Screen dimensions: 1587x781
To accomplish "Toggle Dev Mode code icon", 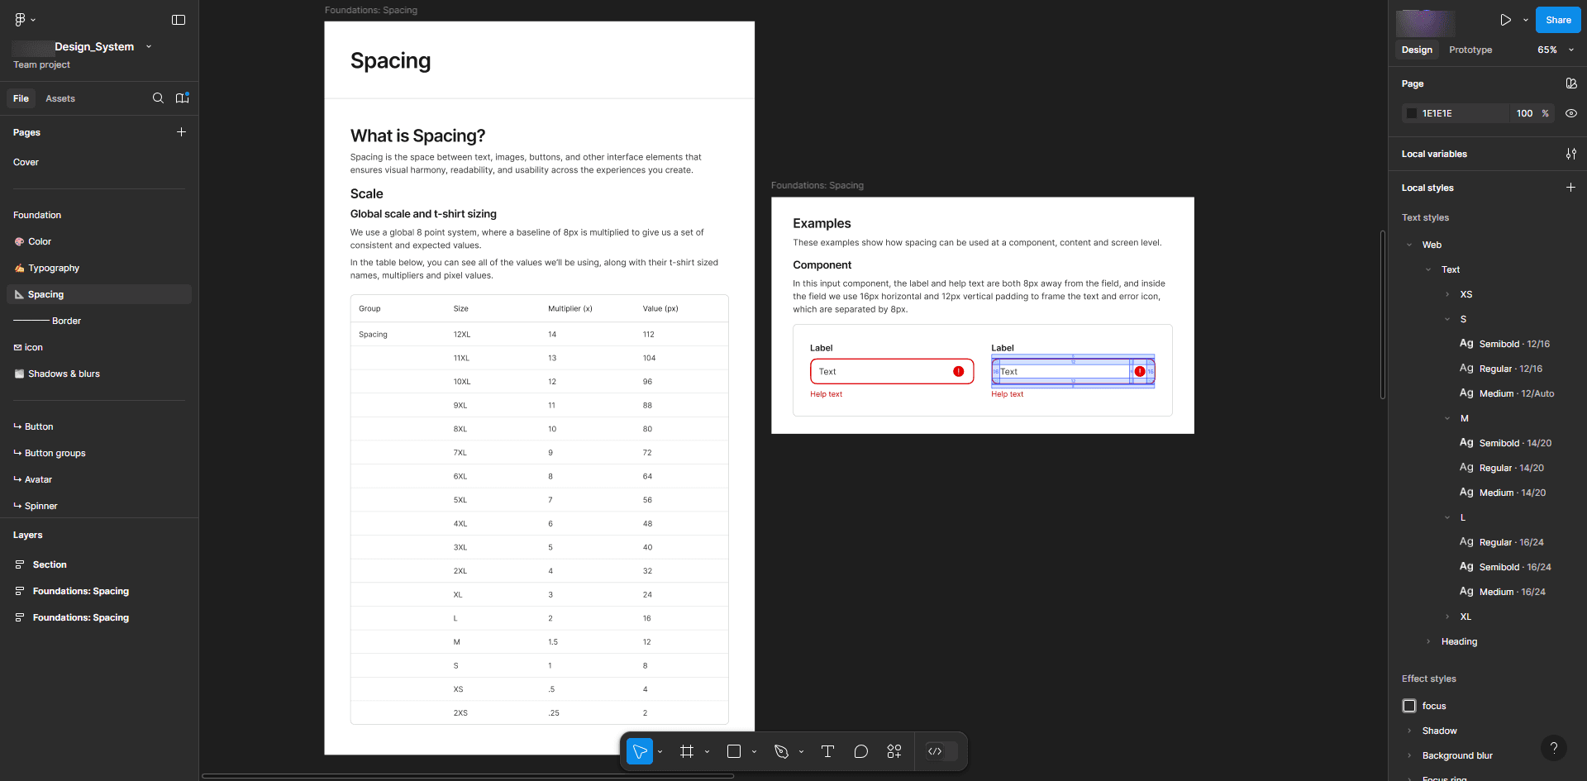I will (935, 751).
